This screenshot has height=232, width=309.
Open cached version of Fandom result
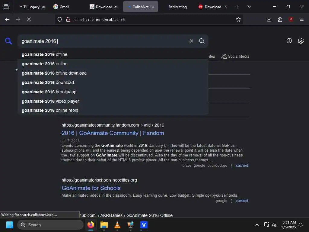242,166
